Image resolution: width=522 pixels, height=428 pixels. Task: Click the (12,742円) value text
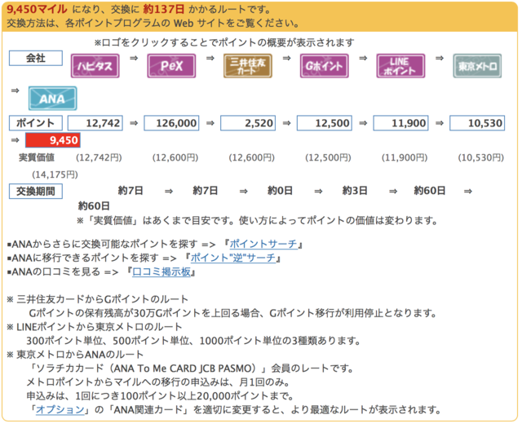pyautogui.click(x=99, y=157)
